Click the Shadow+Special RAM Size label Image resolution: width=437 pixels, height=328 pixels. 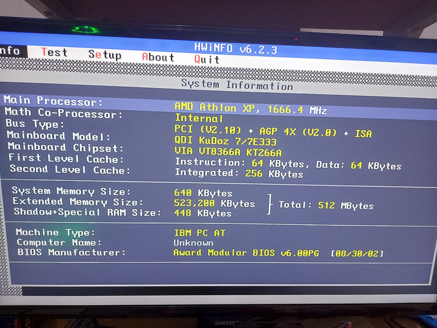click(x=87, y=212)
